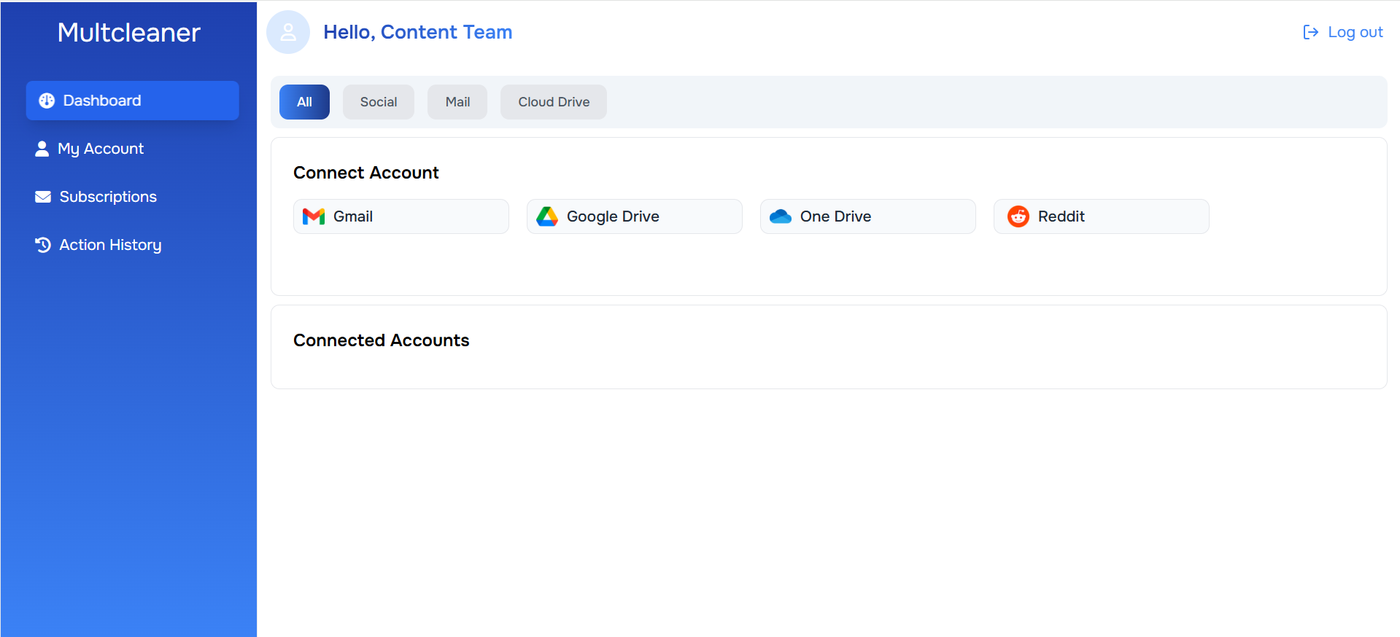This screenshot has width=1400, height=637.
Task: Click the 'Connect Account' heading
Action: point(366,173)
